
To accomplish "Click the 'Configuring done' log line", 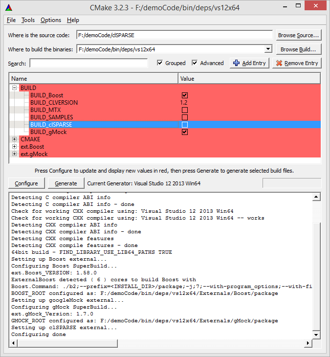I will tap(39, 335).
